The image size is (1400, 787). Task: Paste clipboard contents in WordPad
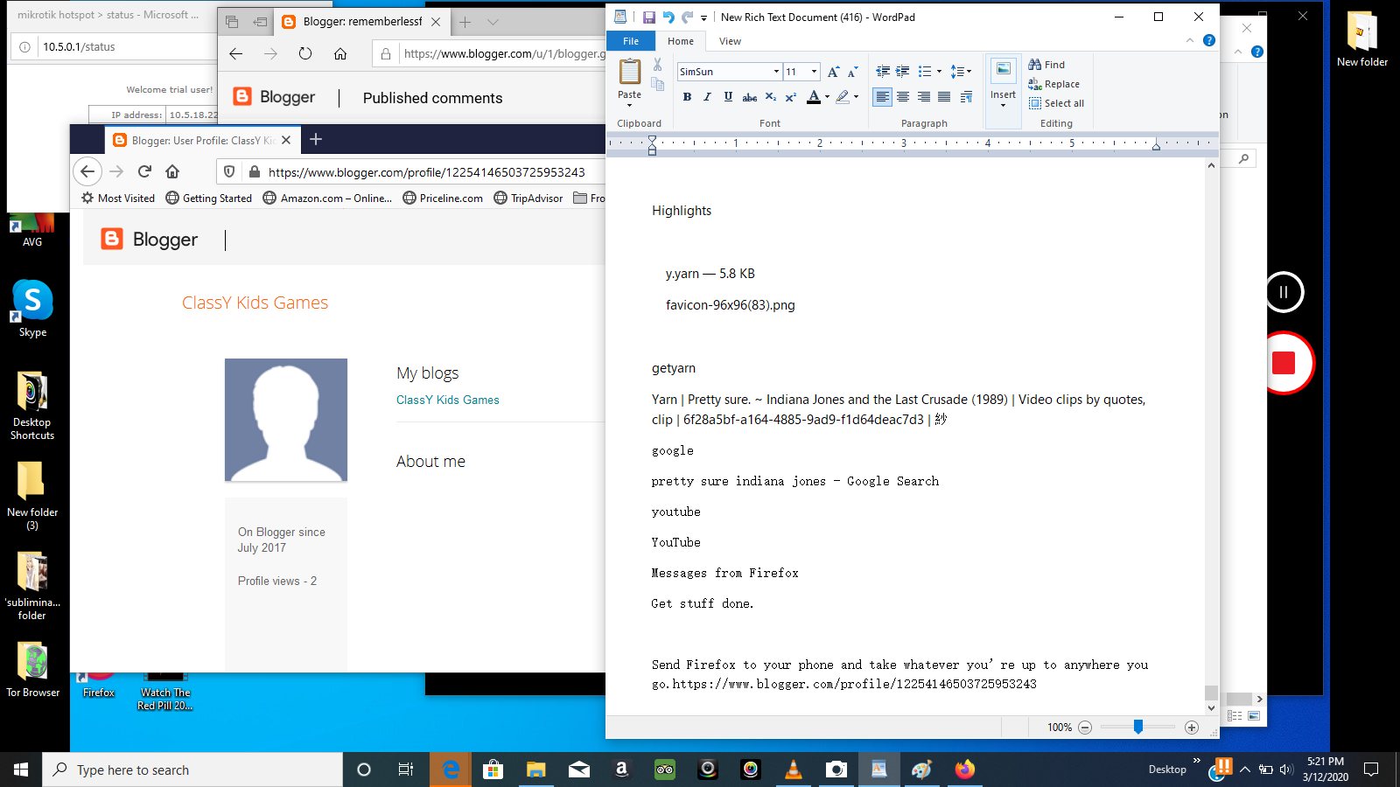pos(629,72)
